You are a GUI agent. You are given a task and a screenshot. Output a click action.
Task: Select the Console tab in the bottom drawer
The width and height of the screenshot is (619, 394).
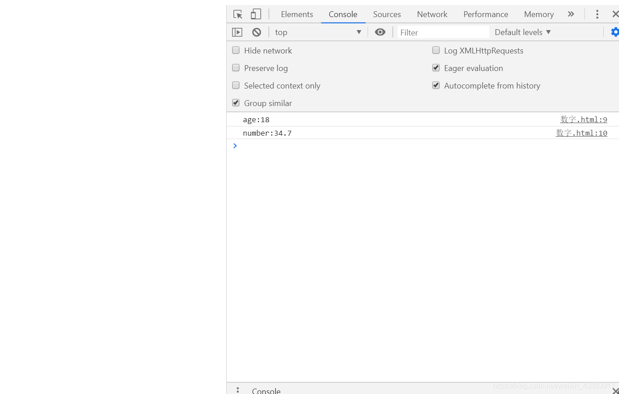(x=266, y=390)
